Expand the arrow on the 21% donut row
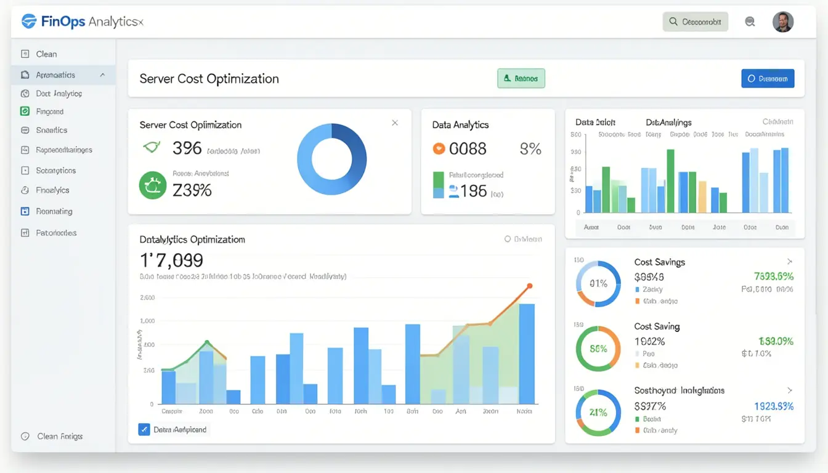828x473 pixels. 790,390
